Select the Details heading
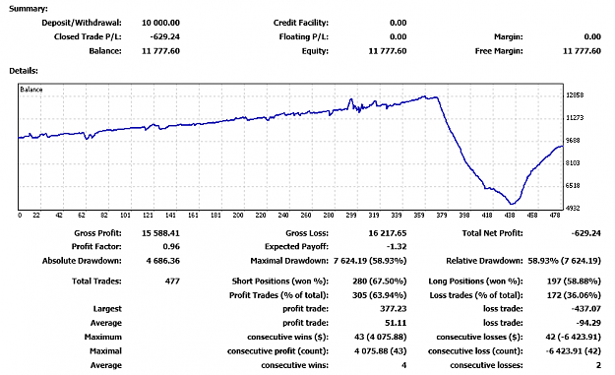This screenshot has width=615, height=375. [x=24, y=71]
